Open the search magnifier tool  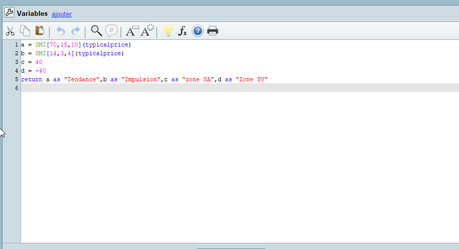pos(96,31)
